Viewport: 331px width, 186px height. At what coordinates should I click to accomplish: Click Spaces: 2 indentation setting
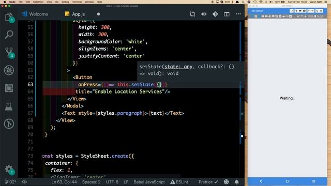coord(91,182)
